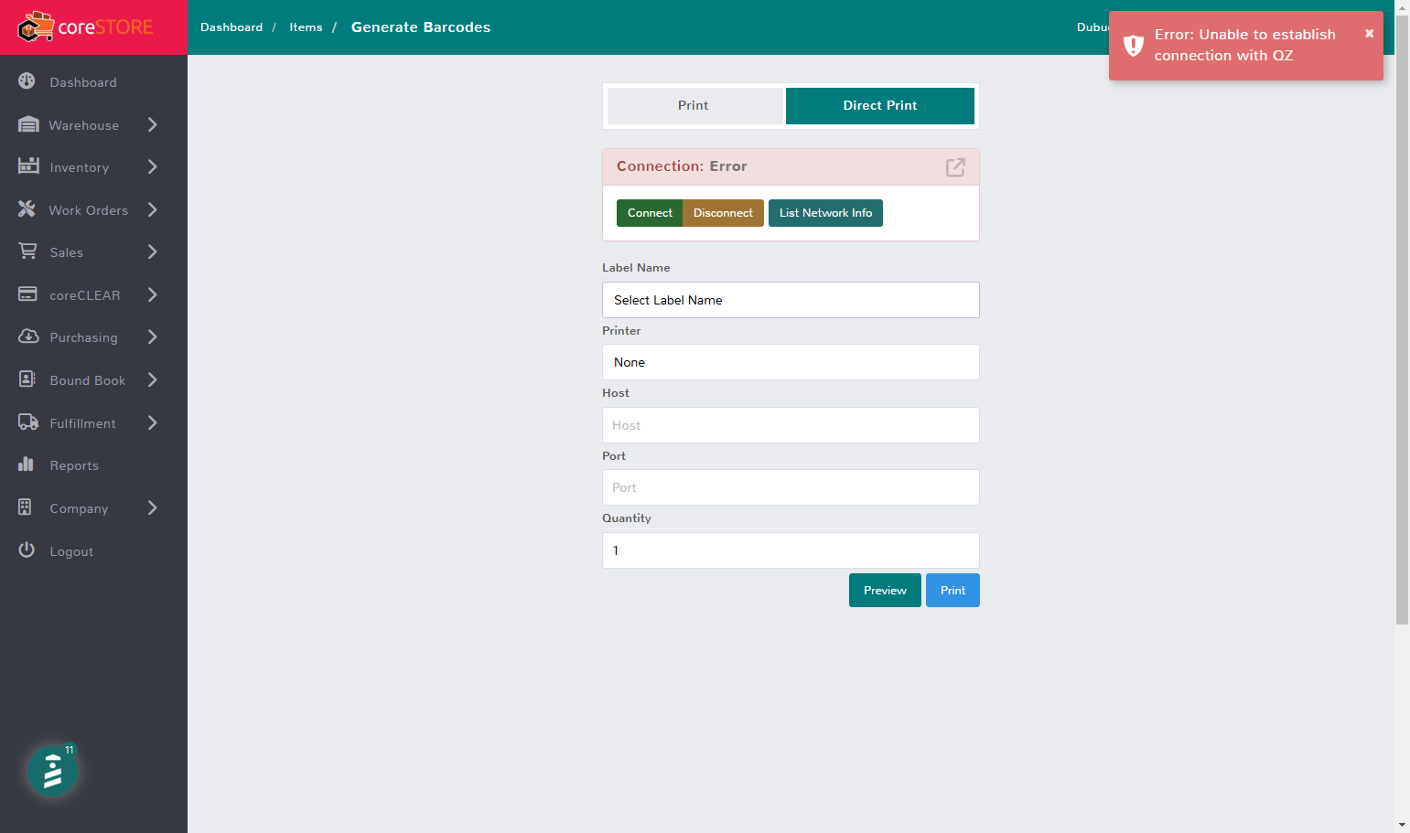Switch to the Direct Print tab
Viewport: 1410px width, 833px height.
(880, 105)
